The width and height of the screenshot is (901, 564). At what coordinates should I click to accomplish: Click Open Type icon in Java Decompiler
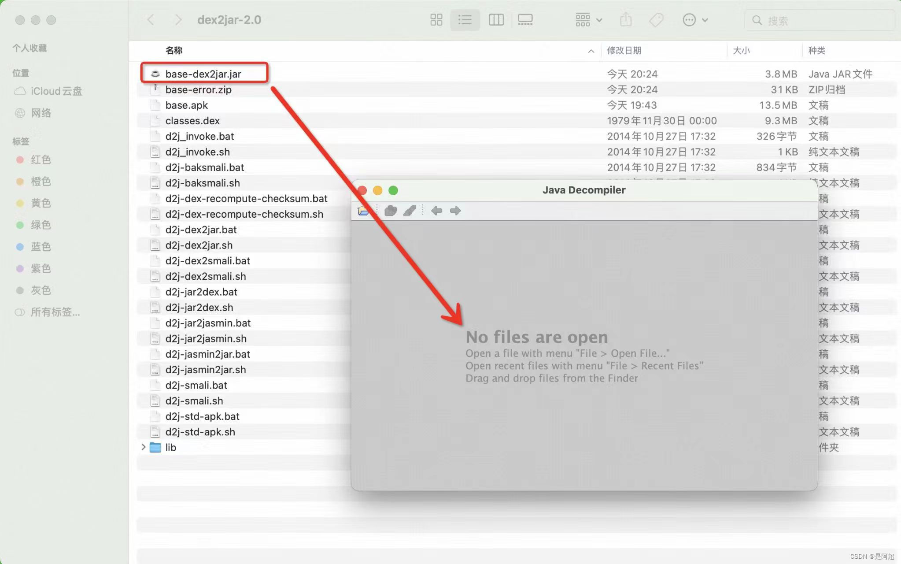[x=391, y=211]
